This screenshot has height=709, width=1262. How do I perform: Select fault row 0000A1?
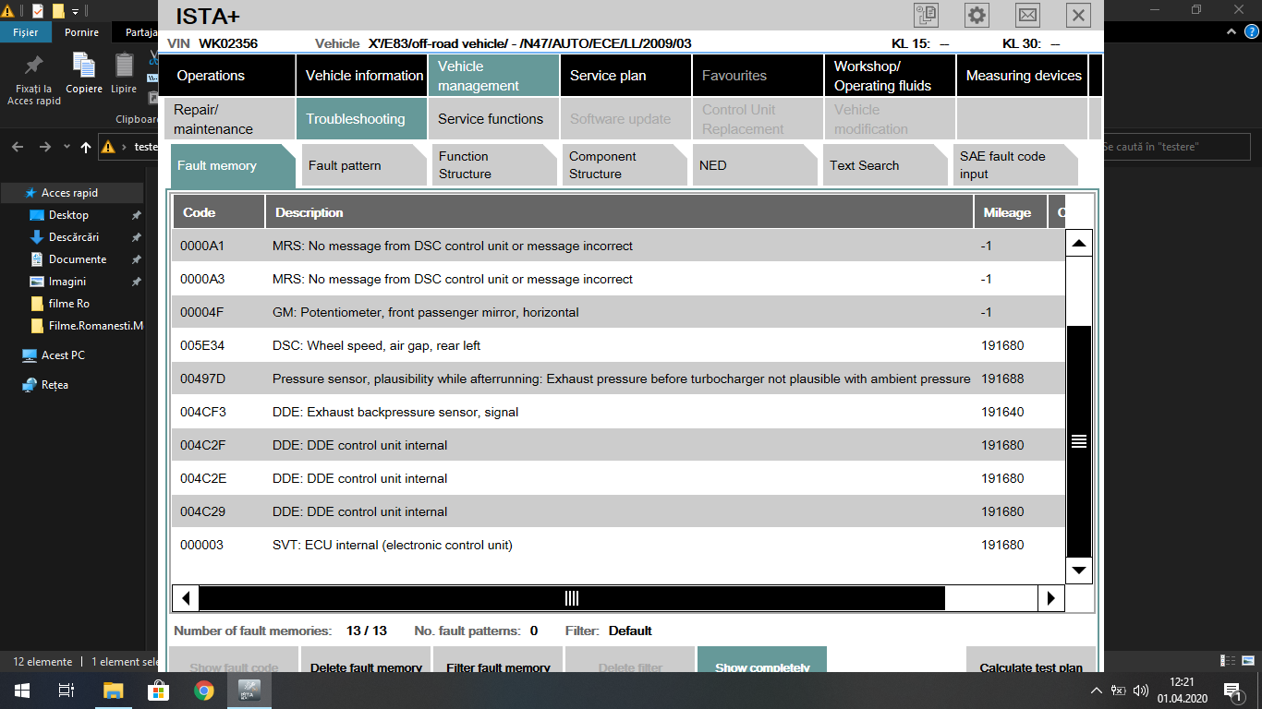tap(618, 246)
